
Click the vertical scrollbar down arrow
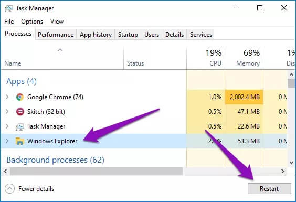(291, 162)
